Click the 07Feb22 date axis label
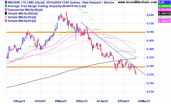Screen dimensions: 171x104 (123, 101)
